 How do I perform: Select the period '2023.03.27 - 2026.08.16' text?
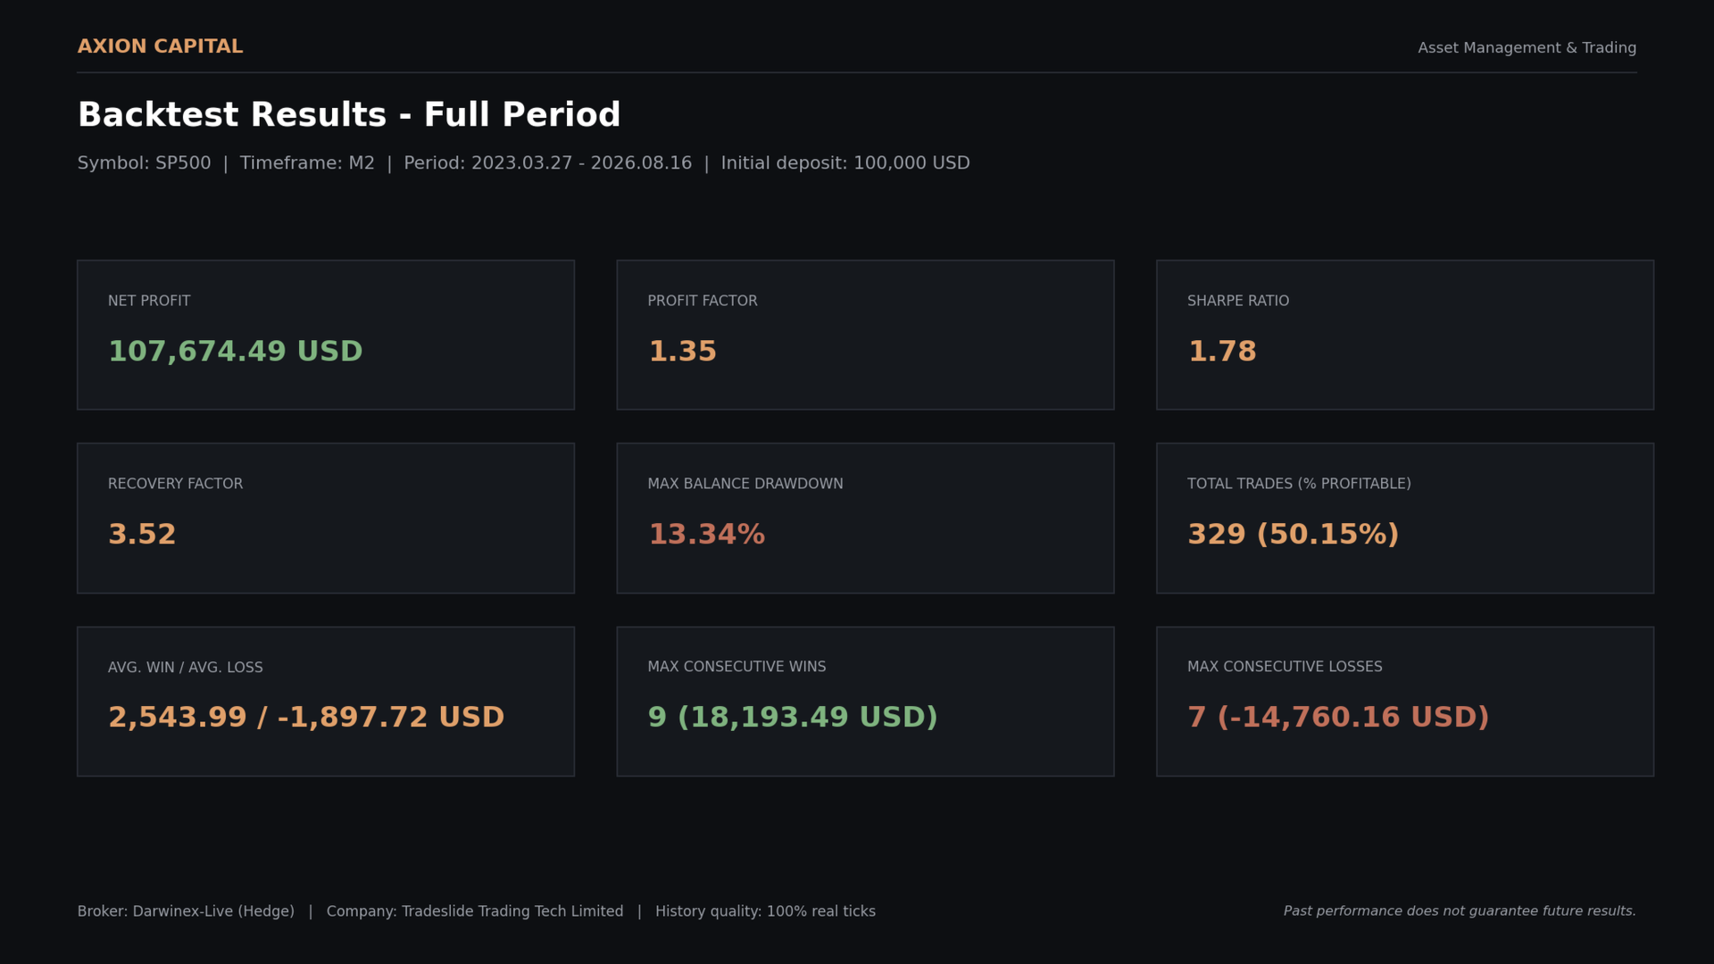581,163
